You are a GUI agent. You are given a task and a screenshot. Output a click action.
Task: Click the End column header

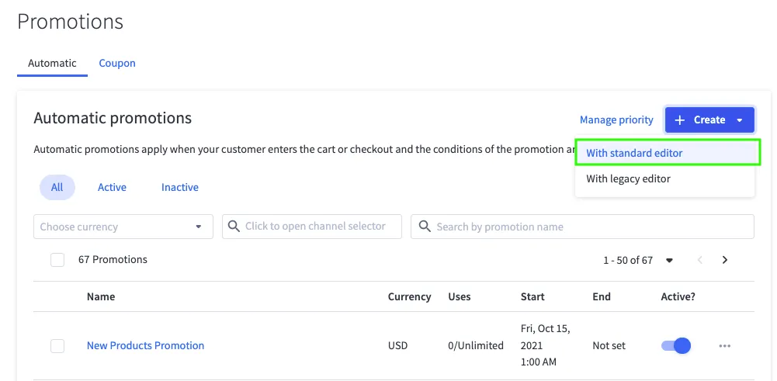[602, 296]
